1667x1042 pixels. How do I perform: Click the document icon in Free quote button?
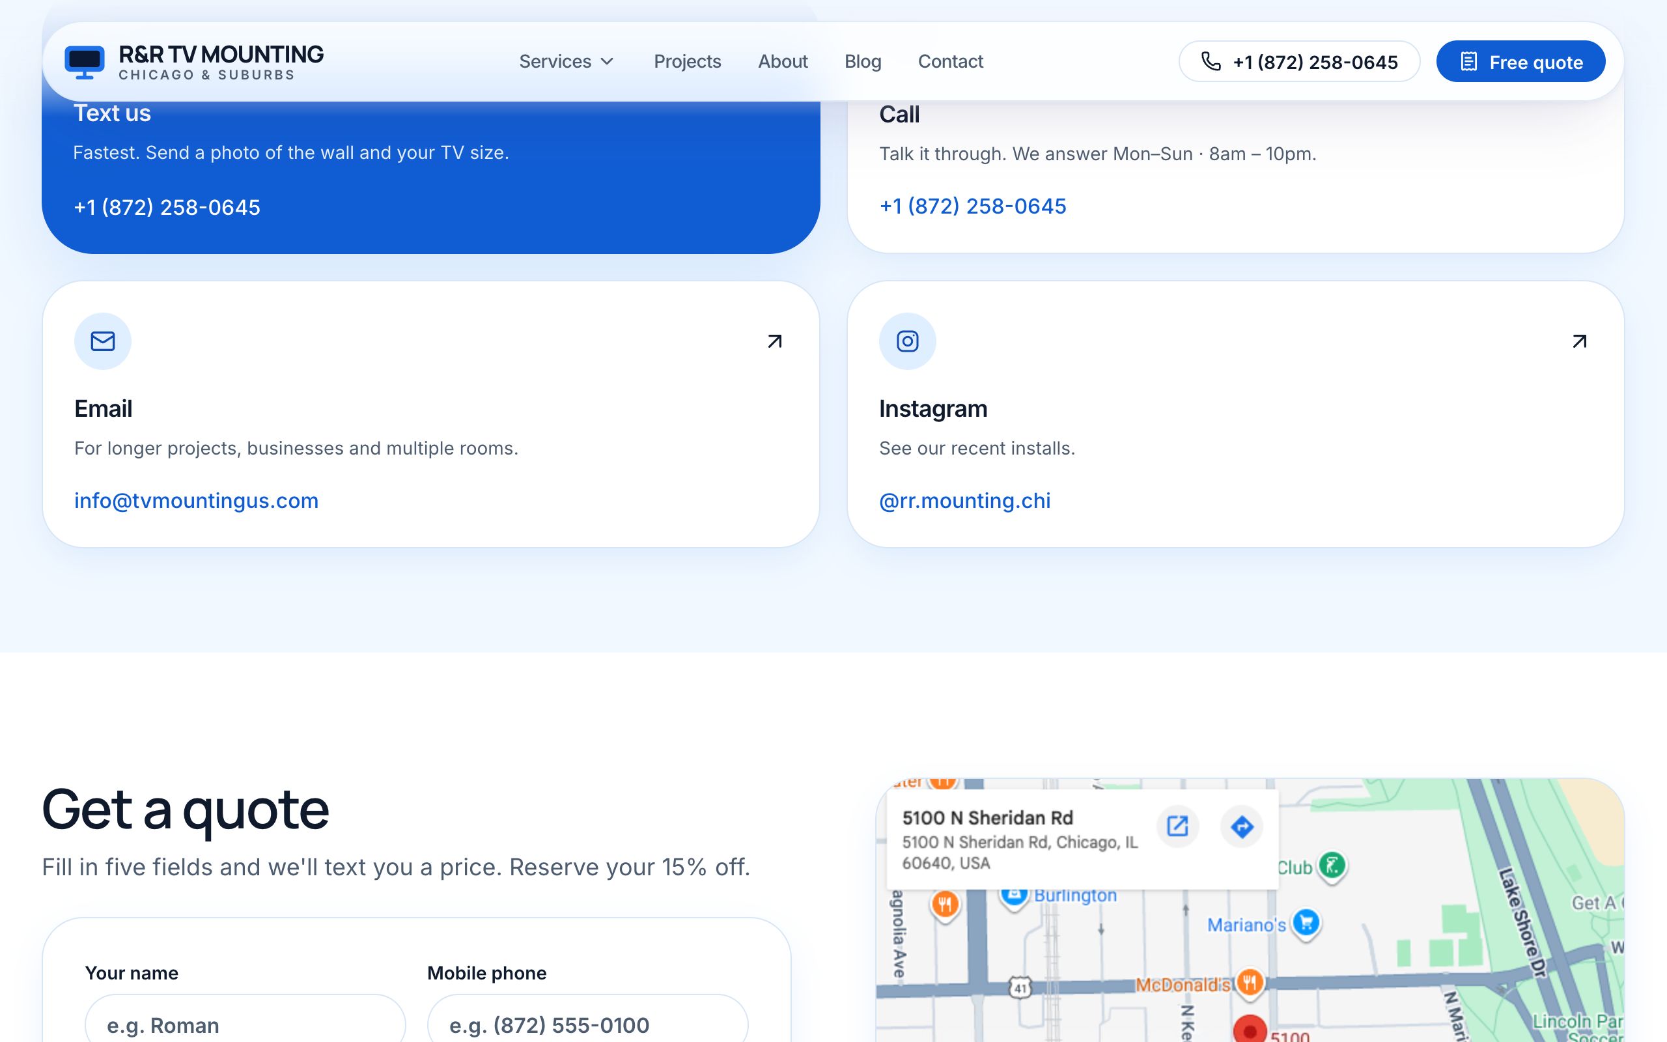click(x=1468, y=61)
